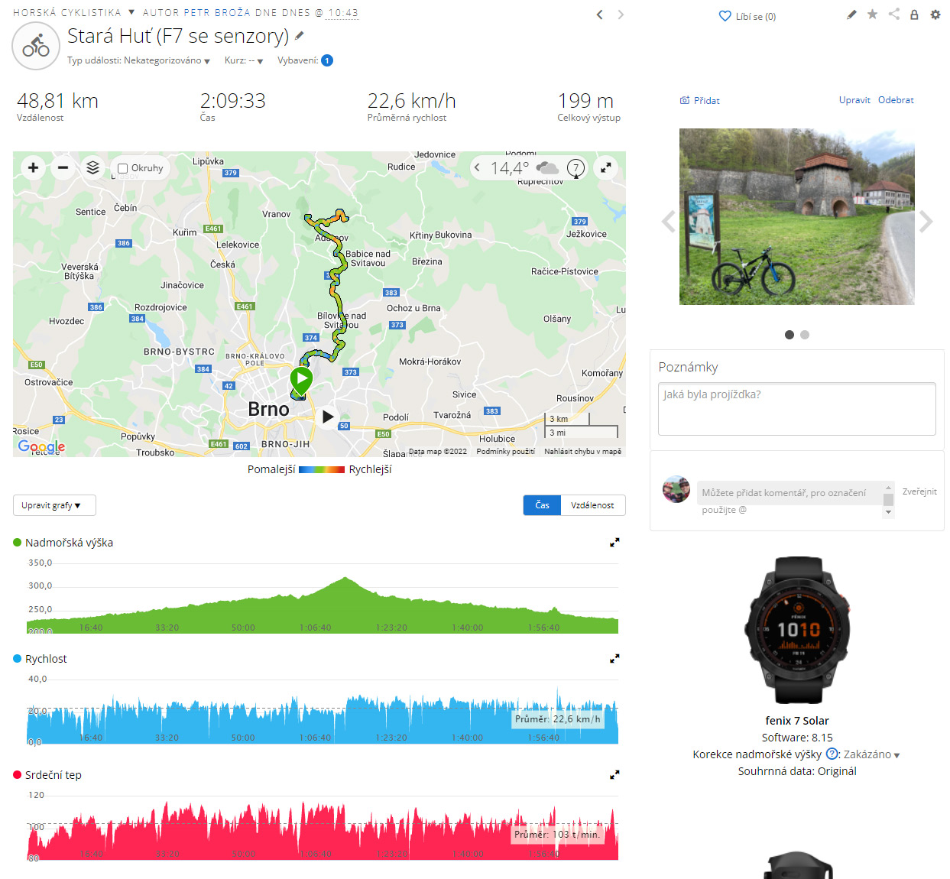Click the 2:09:33 time value
This screenshot has height=879, width=950.
click(233, 101)
